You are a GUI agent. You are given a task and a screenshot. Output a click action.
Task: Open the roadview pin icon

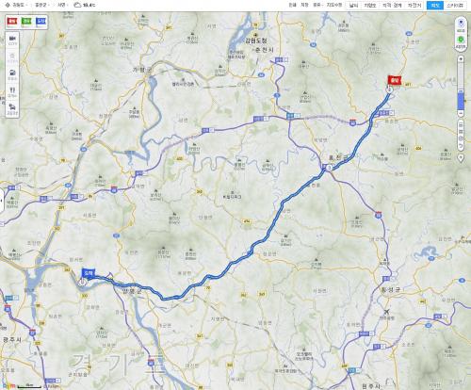461,24
